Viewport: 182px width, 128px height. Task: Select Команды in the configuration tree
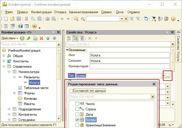coord(30,99)
